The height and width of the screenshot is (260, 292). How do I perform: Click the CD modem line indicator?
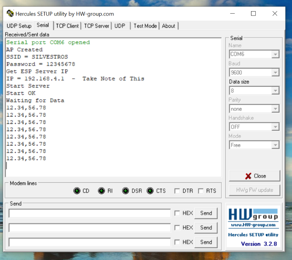[x=77, y=191]
